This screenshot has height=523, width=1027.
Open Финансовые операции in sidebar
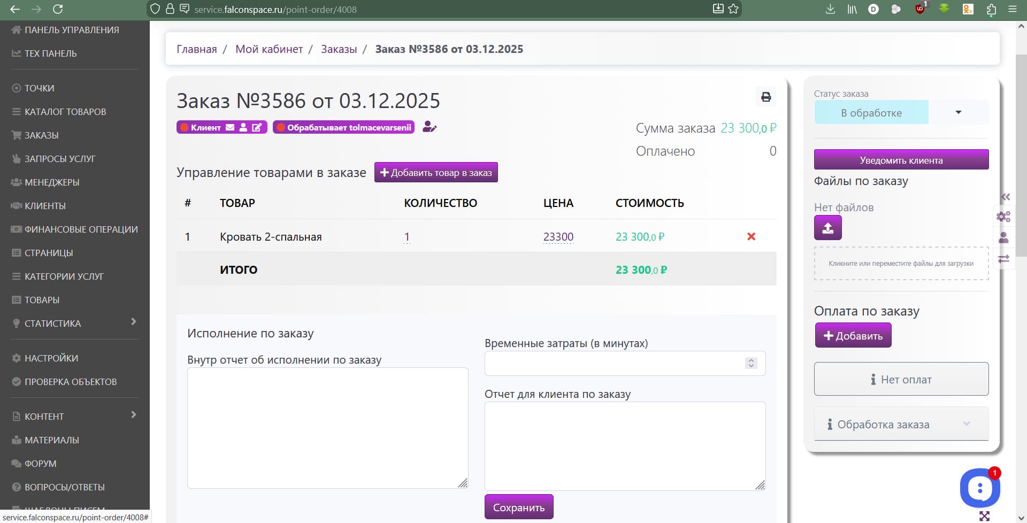(81, 229)
